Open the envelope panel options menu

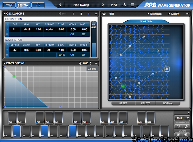[x=96, y=63]
